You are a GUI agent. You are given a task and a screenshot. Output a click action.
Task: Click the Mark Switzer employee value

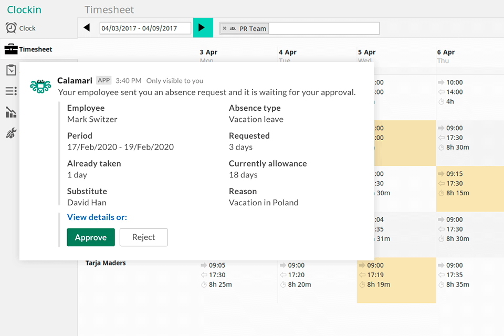tap(92, 119)
